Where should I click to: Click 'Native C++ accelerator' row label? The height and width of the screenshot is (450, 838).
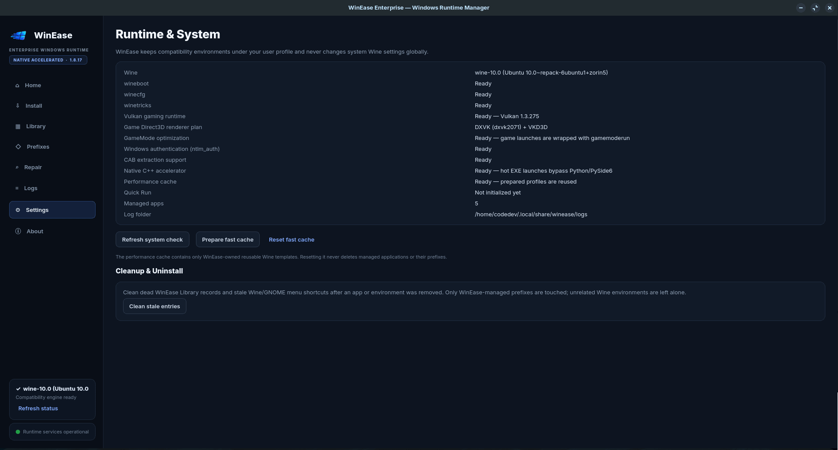coord(155,171)
